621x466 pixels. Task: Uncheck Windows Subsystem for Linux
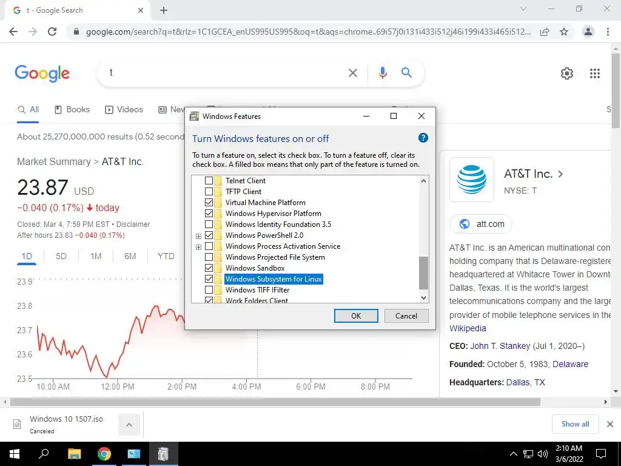pos(209,279)
